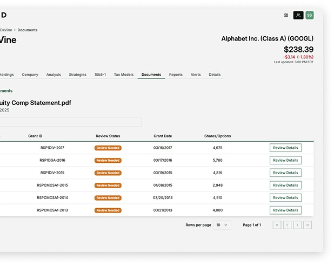The width and height of the screenshot is (334, 265).
Task: Click grant ID RSPCMCSA1-2015
Action: click(52, 186)
